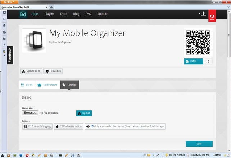Click the yellow-tipped pencil status bar icon
231x158 pixels.
coord(33,155)
